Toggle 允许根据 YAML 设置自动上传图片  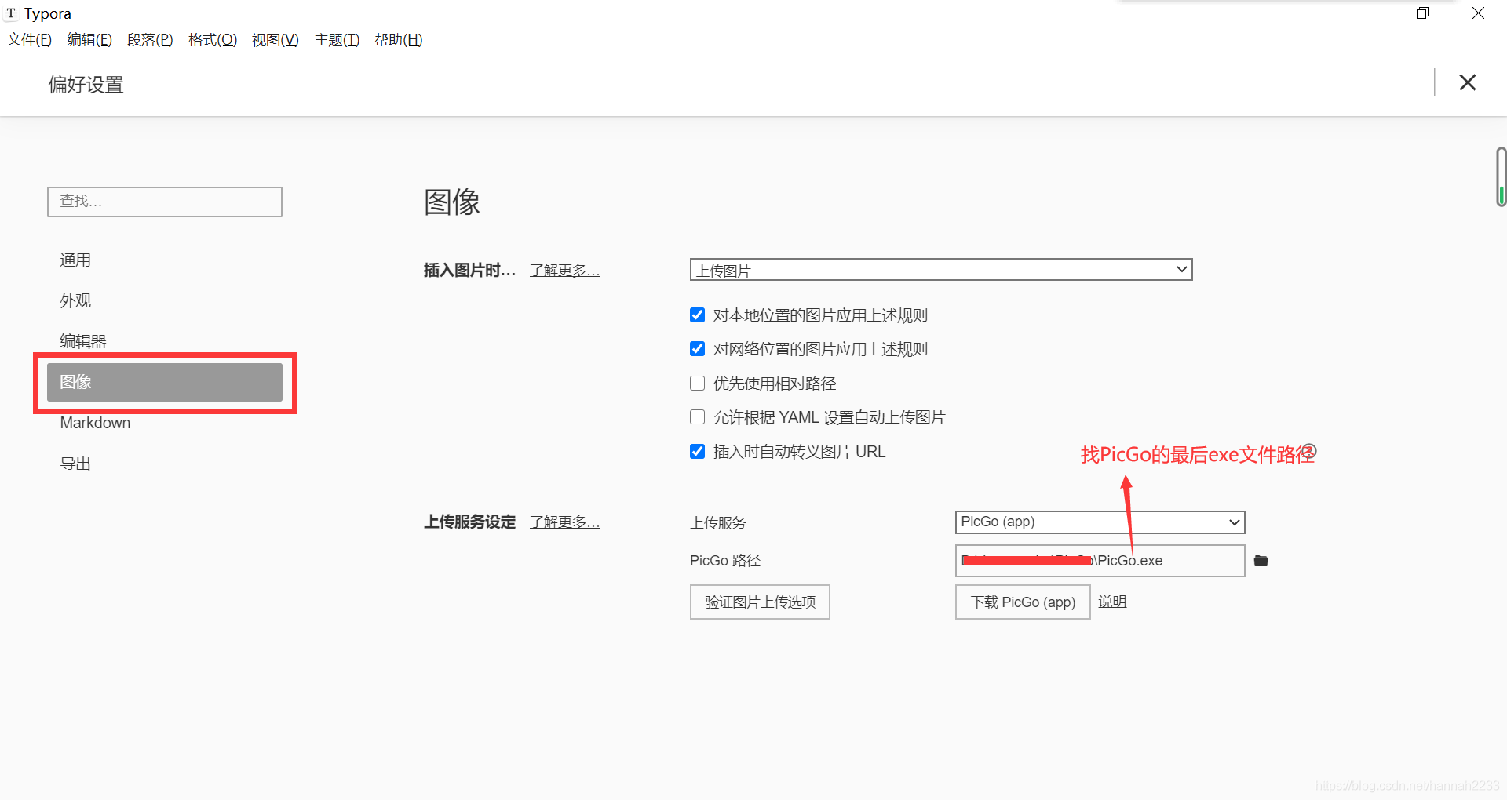click(x=697, y=416)
